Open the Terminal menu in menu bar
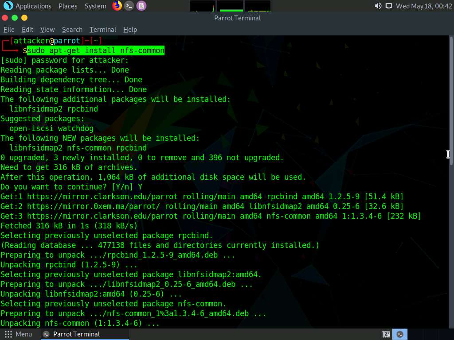454x340 pixels. [x=103, y=30]
